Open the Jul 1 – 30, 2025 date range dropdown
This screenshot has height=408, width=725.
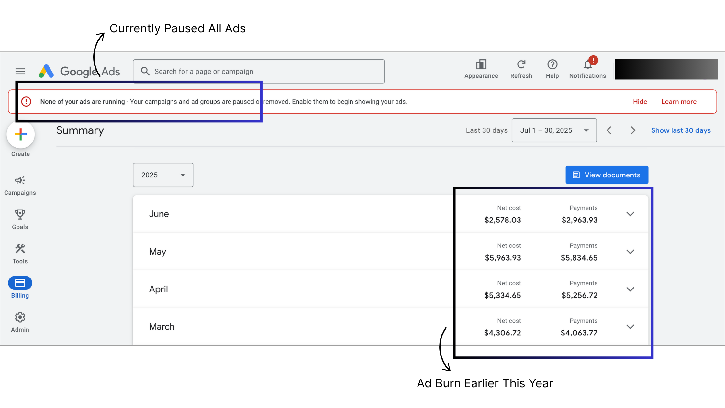click(554, 130)
